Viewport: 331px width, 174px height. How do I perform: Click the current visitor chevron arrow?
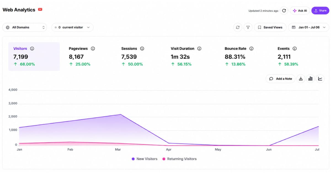[x=88, y=27]
